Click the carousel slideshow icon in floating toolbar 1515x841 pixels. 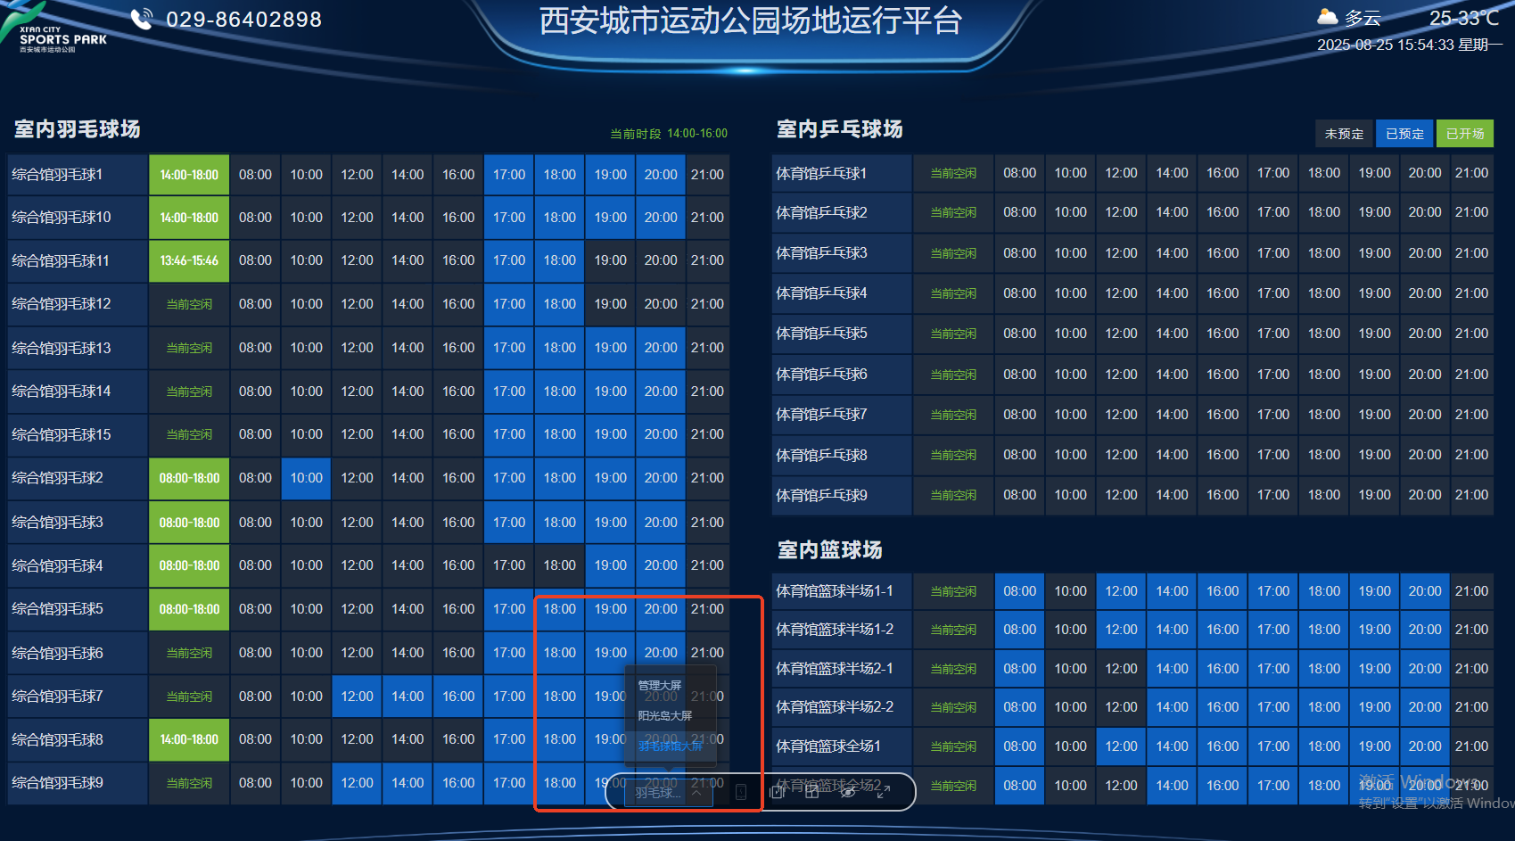coord(777,792)
